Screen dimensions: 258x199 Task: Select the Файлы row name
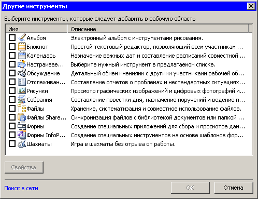tap(35, 109)
